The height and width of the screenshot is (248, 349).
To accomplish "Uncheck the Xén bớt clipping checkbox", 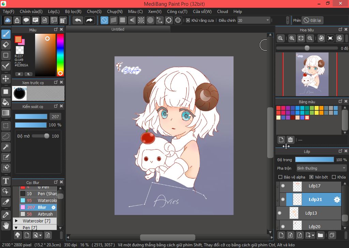I will pos(312,177).
